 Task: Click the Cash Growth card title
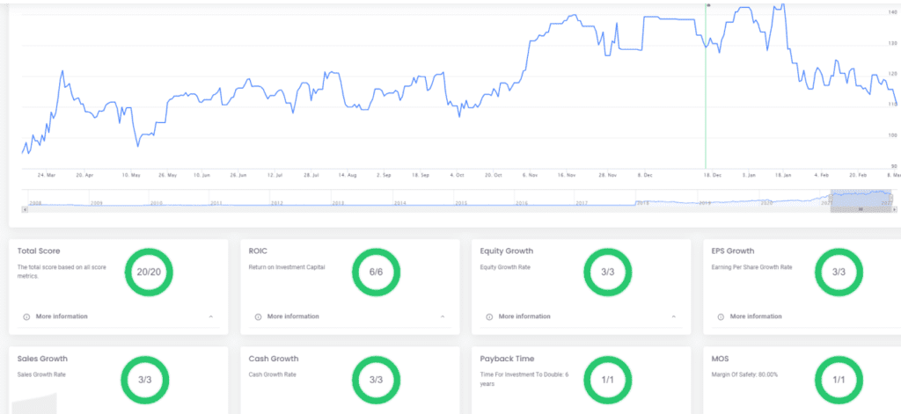[274, 359]
